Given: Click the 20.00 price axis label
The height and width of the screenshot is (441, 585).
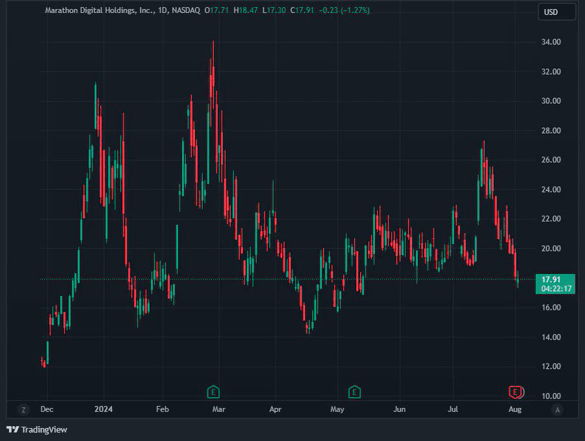Looking at the screenshot, I should 551,248.
